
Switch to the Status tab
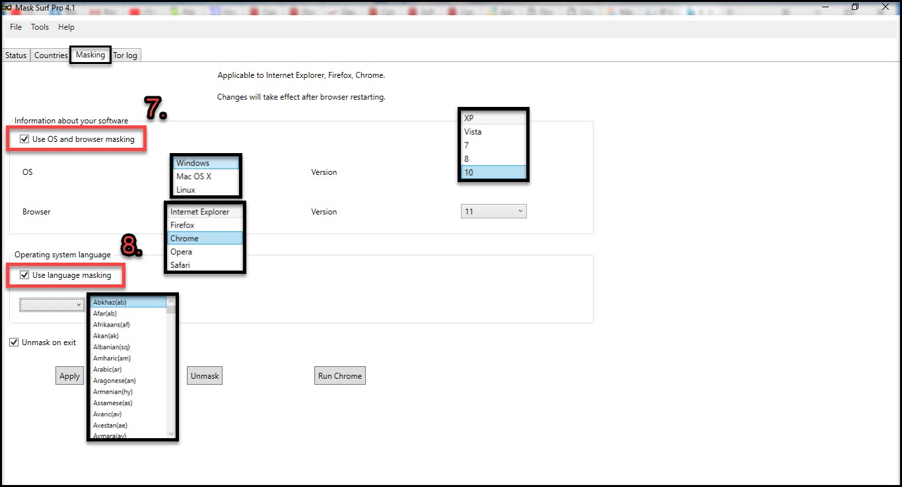pyautogui.click(x=16, y=55)
